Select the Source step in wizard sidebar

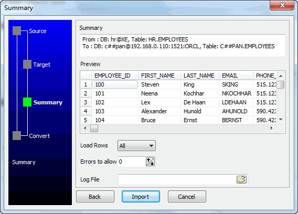29,31
